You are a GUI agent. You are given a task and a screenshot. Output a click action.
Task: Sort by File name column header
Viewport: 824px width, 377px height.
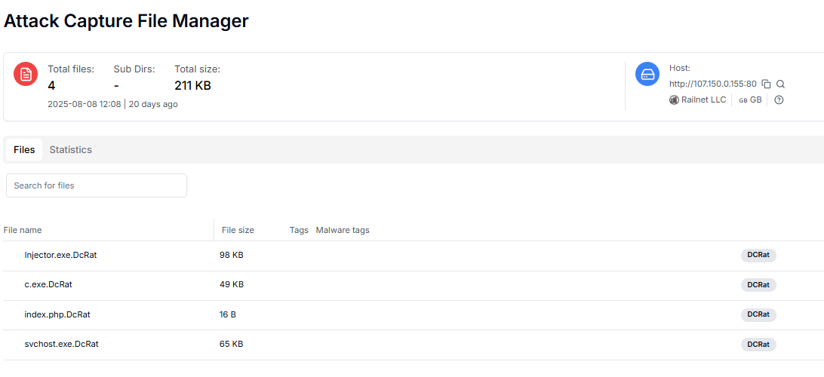point(23,230)
